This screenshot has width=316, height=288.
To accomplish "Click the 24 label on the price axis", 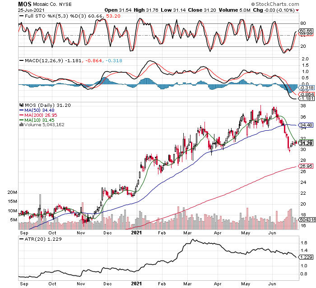I will [x=303, y=183].
